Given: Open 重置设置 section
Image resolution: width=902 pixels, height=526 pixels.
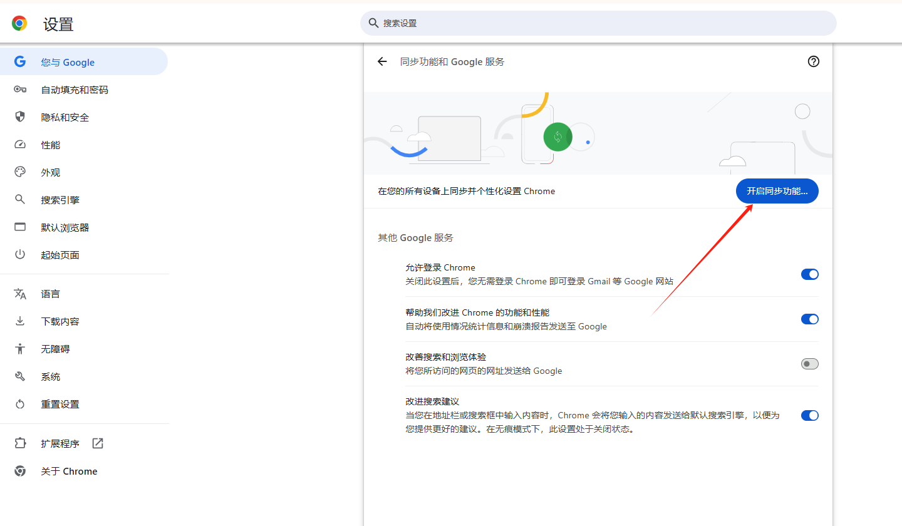Looking at the screenshot, I should coord(84,404).
